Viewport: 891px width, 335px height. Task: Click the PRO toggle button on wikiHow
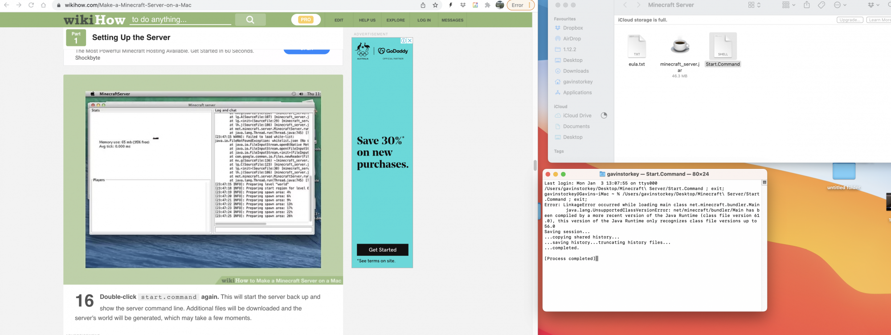(x=306, y=20)
